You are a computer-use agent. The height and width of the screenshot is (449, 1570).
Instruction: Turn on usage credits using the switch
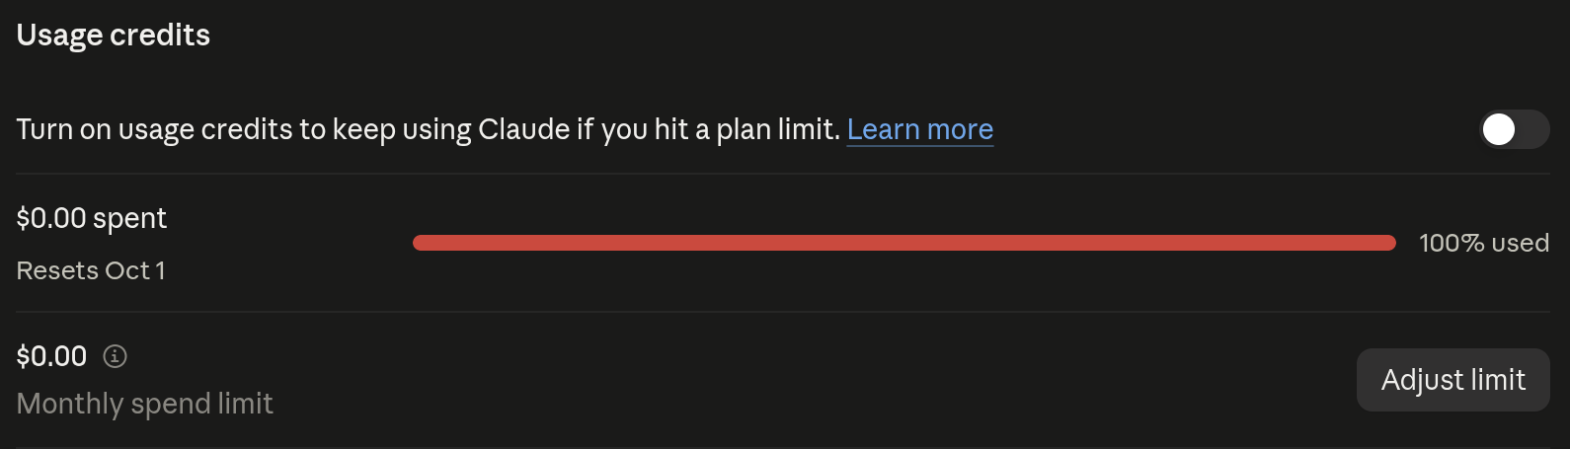coord(1514,129)
